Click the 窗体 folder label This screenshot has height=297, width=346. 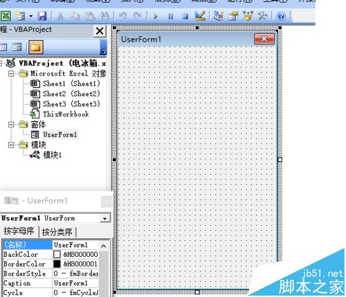[38, 125]
